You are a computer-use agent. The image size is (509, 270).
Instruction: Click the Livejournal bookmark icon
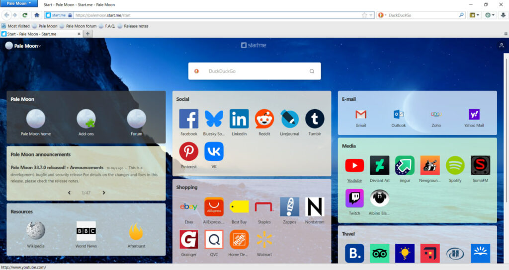point(290,119)
